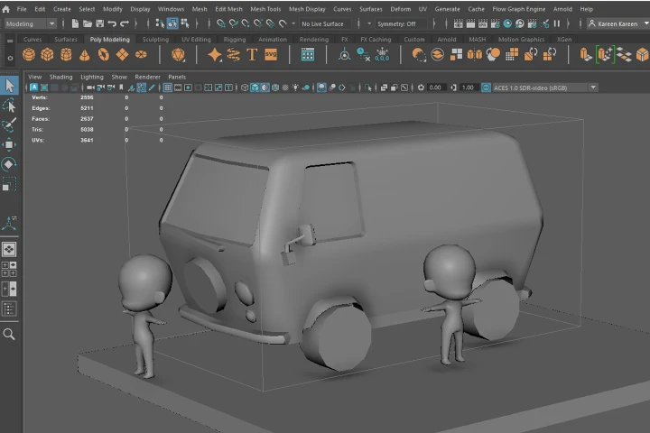This screenshot has width=650, height=433.
Task: Click the search magnifier in left sidebar
Action: click(9, 334)
